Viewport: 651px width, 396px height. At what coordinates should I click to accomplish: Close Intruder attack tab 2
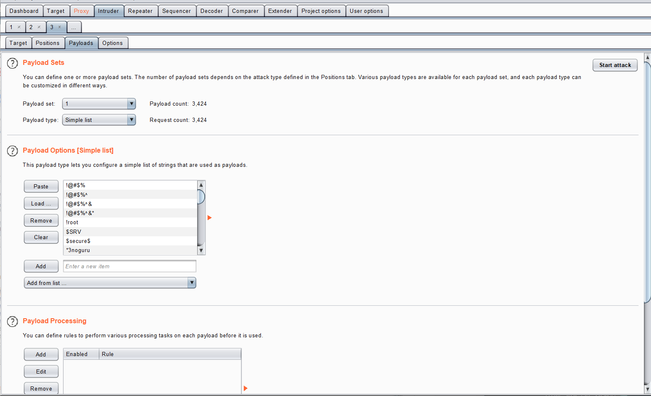pyautogui.click(x=39, y=27)
